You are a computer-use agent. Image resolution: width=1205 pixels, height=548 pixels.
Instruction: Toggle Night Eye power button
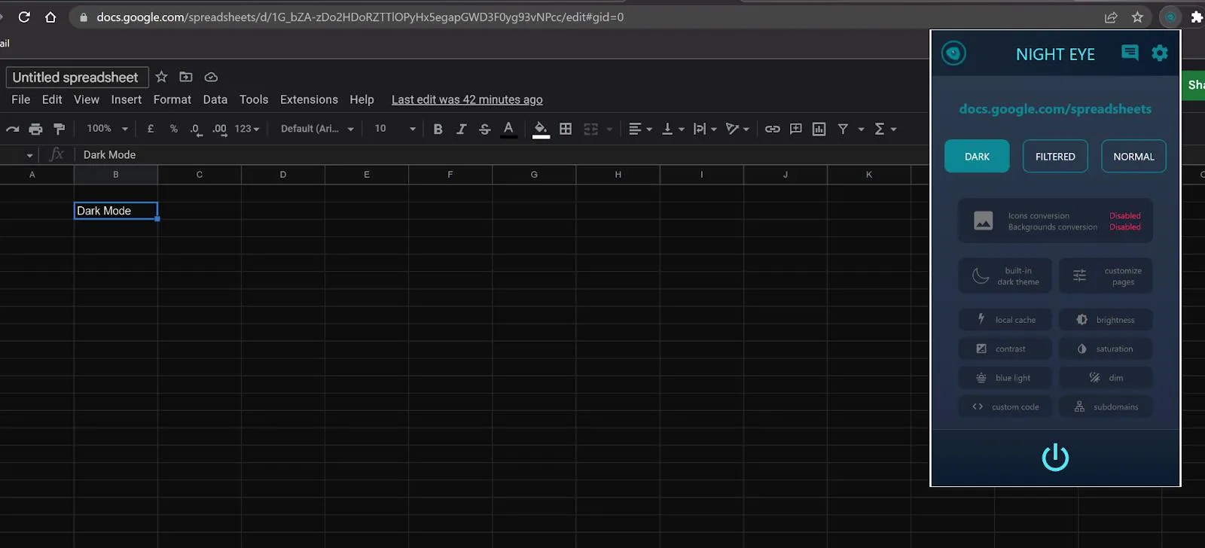pos(1055,457)
